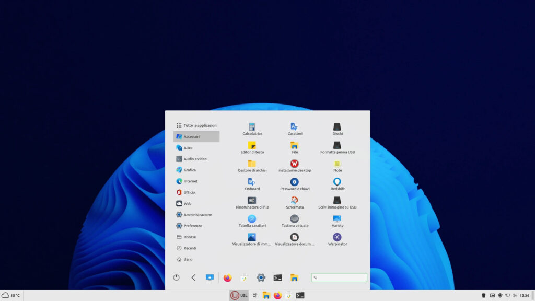535x301 pixels.
Task: Click the wallpaper image tray icon
Action: pyautogui.click(x=492, y=296)
